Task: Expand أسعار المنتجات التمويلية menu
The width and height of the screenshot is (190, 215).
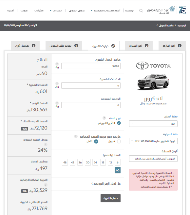Action: pyautogui.click(x=105, y=10)
